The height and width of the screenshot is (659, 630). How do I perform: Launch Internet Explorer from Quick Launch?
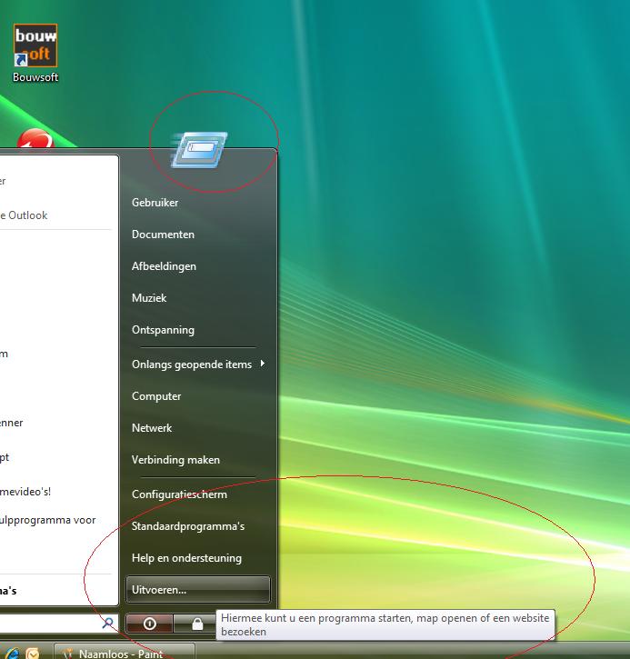click(x=11, y=653)
